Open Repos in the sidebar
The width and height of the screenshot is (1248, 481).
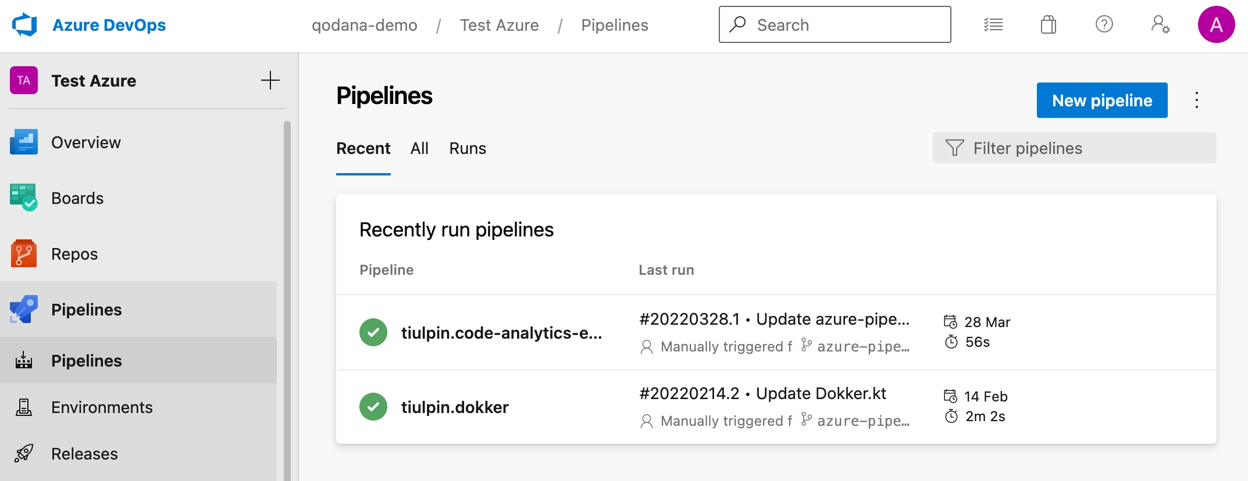coord(138,254)
